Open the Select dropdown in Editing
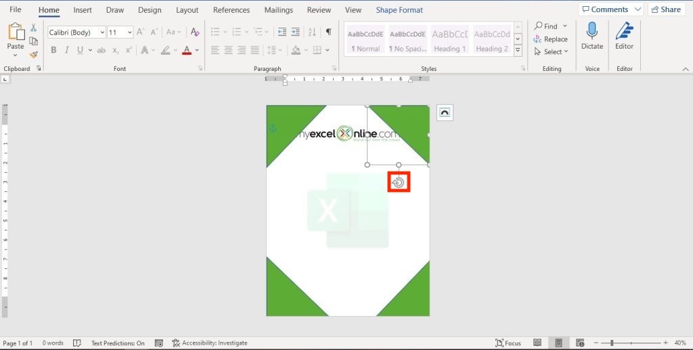Image resolution: width=693 pixels, height=350 pixels. (551, 51)
